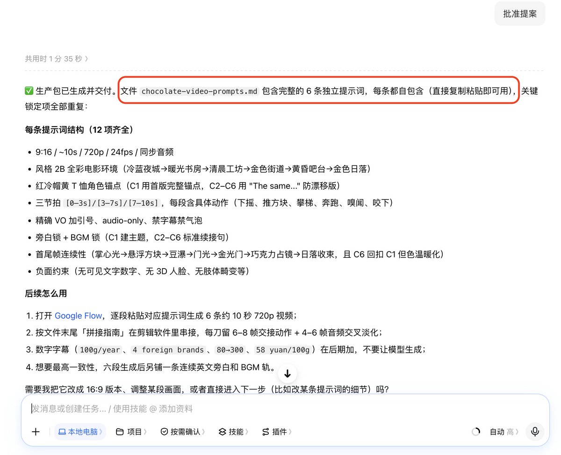Open the 插件 menu

pyautogui.click(x=277, y=432)
